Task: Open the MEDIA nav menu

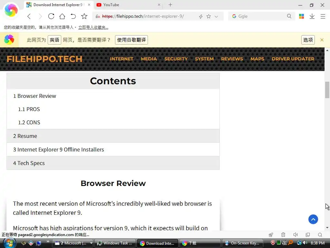Action: 149,59
